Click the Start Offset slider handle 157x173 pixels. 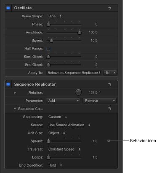pyautogui.click(x=48, y=57)
